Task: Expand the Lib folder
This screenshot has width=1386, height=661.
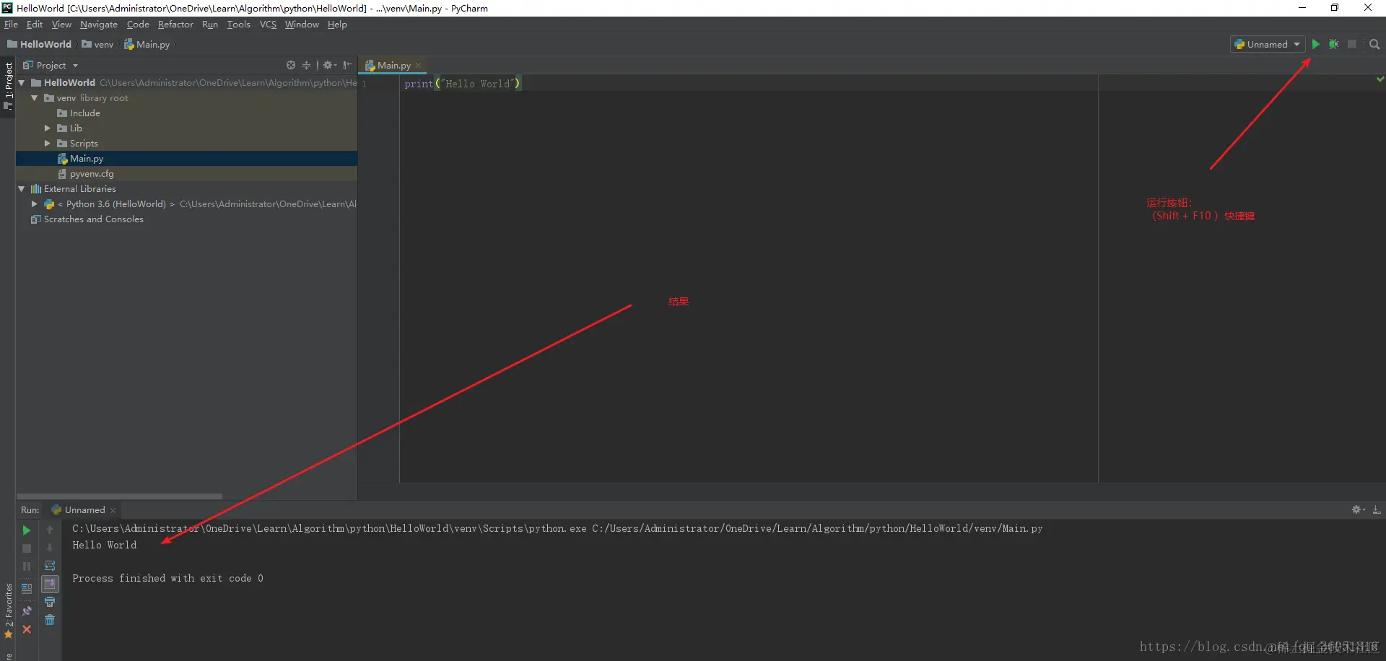Action: (48, 128)
